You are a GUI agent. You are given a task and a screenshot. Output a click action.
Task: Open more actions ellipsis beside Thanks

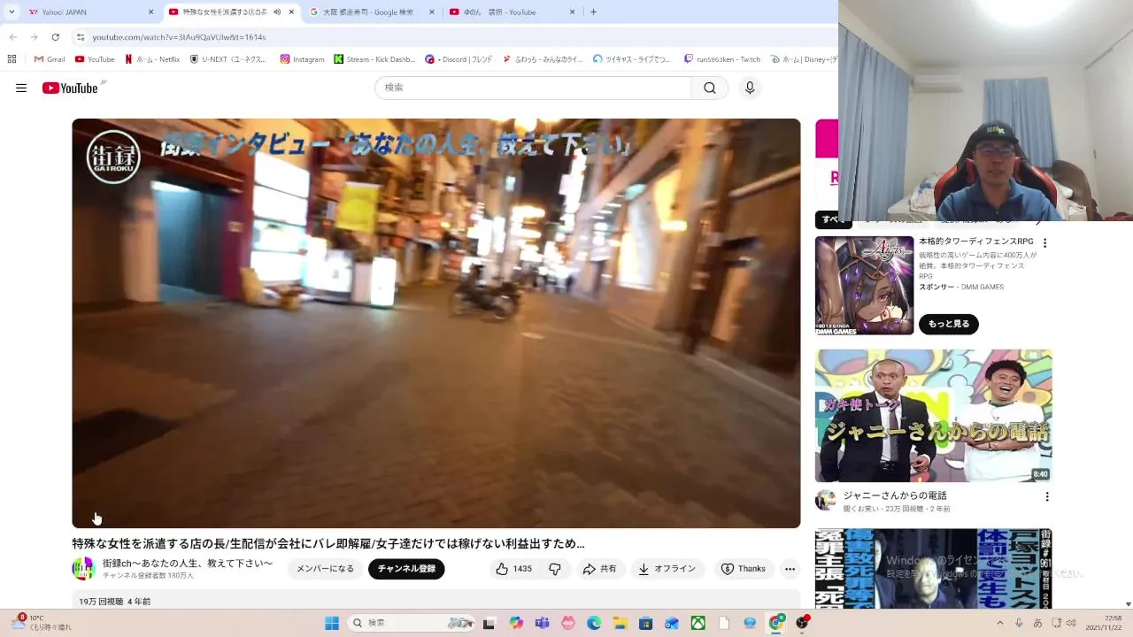(790, 569)
